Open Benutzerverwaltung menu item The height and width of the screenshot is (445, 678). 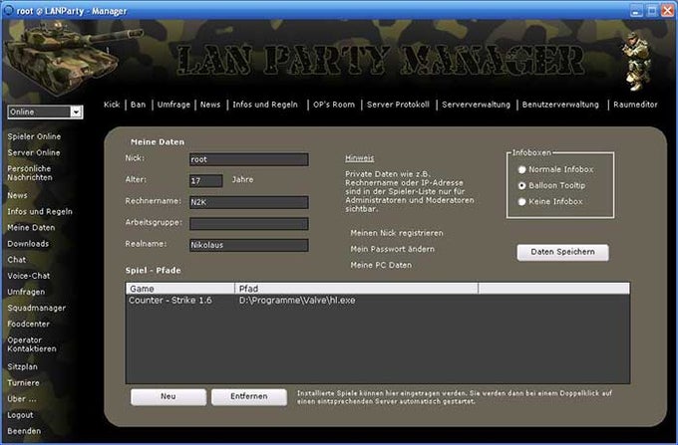560,105
